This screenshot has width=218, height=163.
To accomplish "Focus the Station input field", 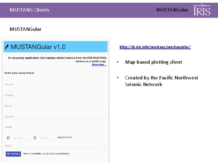I will click(55, 106).
